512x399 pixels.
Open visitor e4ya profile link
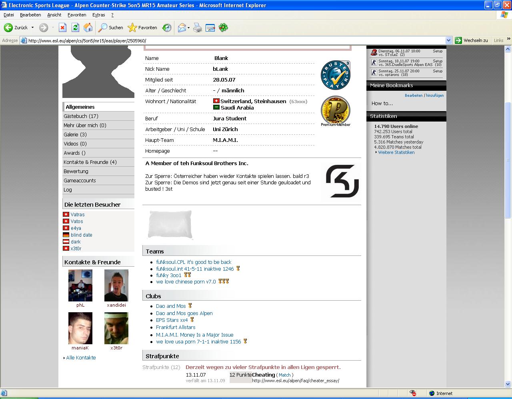[x=76, y=228]
